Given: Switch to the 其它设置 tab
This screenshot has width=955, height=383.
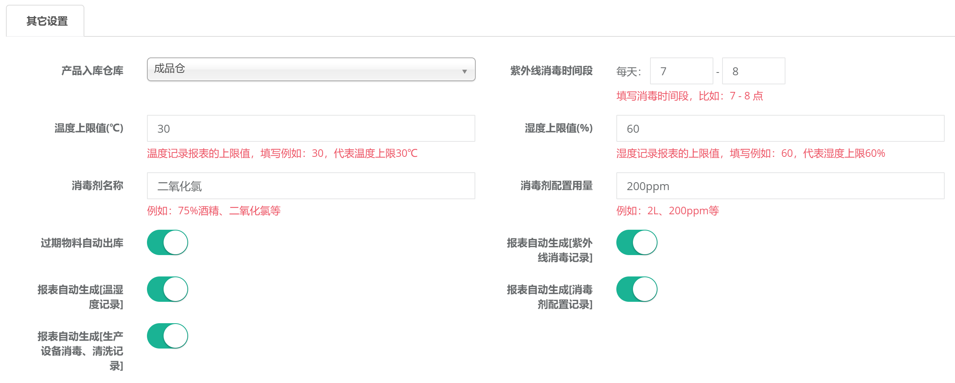Looking at the screenshot, I should click(47, 21).
